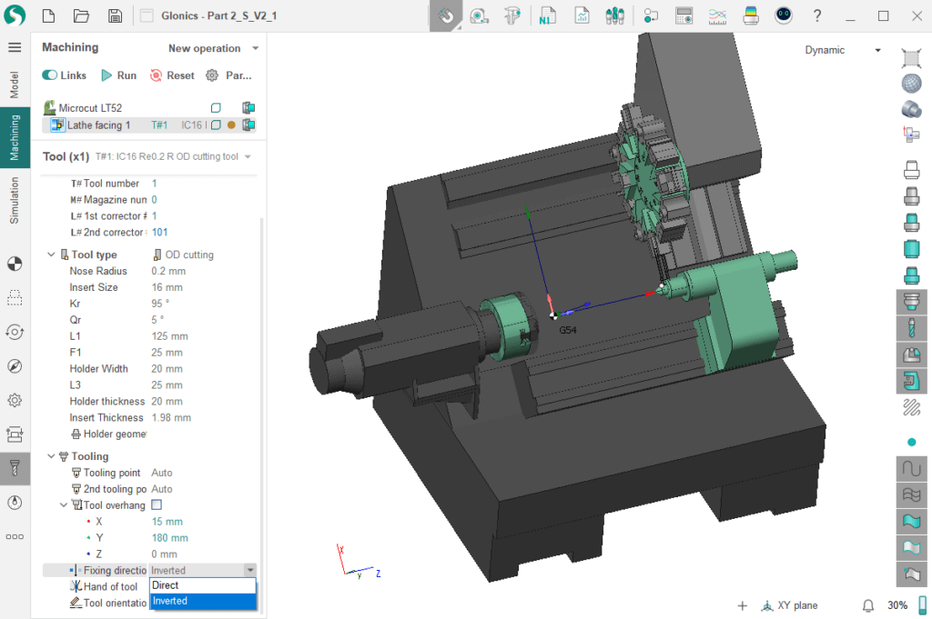Click the notification bell icon
932x619 pixels.
pos(868,605)
